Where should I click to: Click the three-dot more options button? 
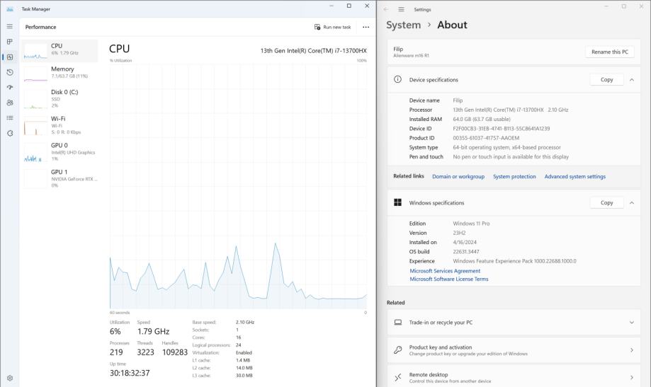(366, 27)
